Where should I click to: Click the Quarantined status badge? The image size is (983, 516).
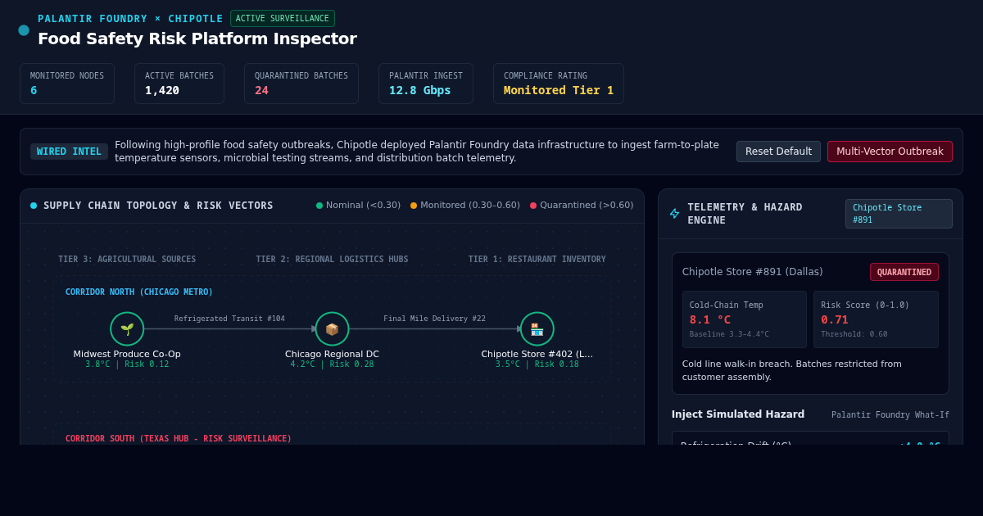tap(904, 272)
